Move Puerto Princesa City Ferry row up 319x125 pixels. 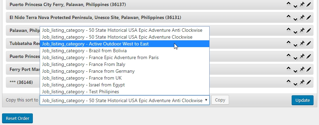coord(289,3)
